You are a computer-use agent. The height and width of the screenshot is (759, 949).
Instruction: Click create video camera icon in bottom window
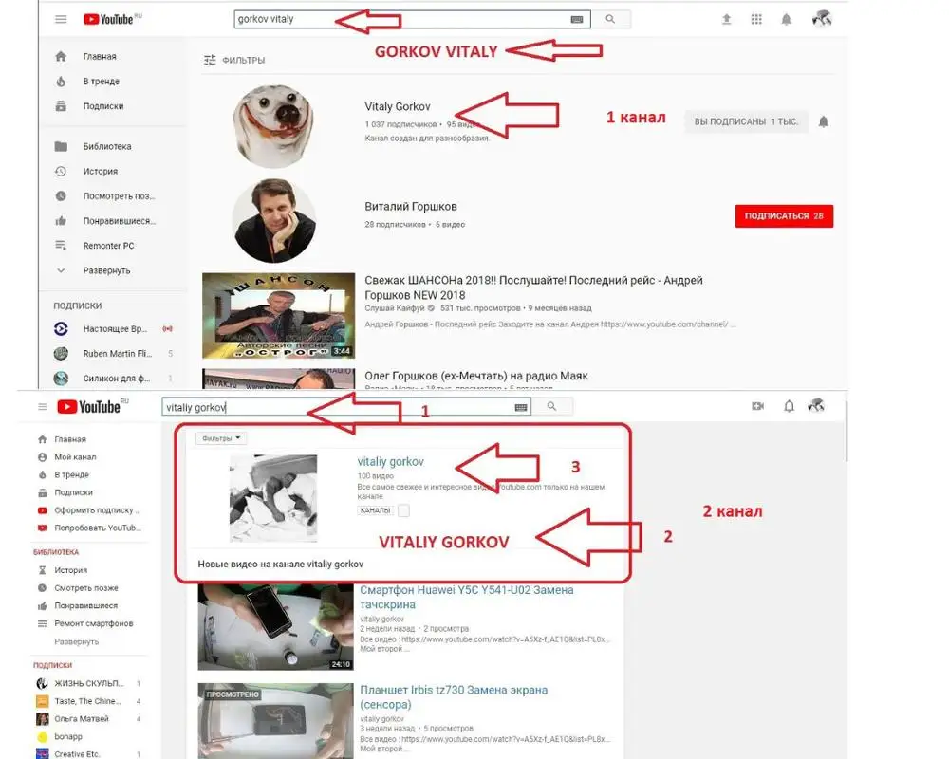point(757,406)
